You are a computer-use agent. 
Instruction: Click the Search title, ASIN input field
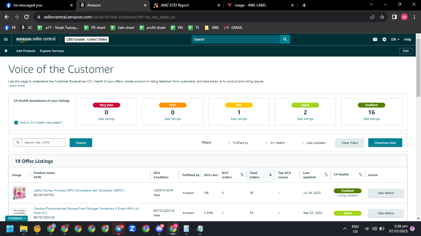tap(44, 143)
